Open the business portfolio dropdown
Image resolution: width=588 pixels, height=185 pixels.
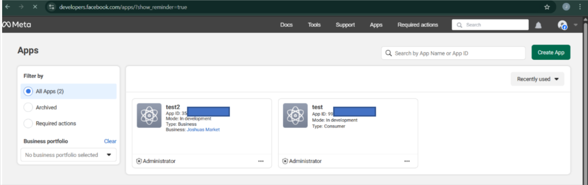click(69, 155)
